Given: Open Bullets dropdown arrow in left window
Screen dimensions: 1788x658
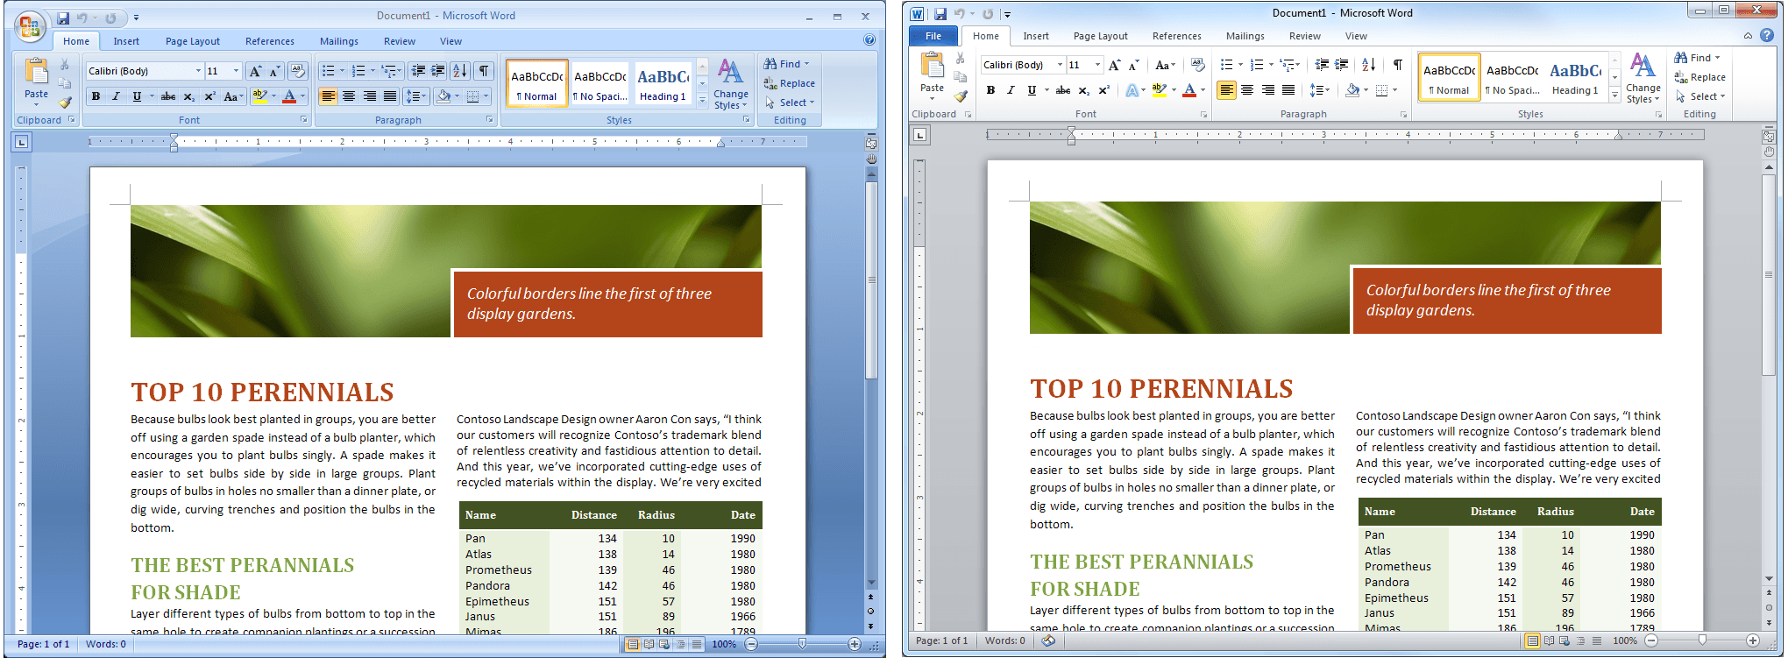Looking at the screenshot, I should pyautogui.click(x=342, y=71).
